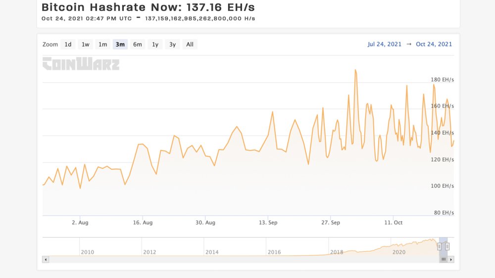Click the navigator scrollbar thumb grip
The width and height of the screenshot is (495, 278).
(444, 259)
